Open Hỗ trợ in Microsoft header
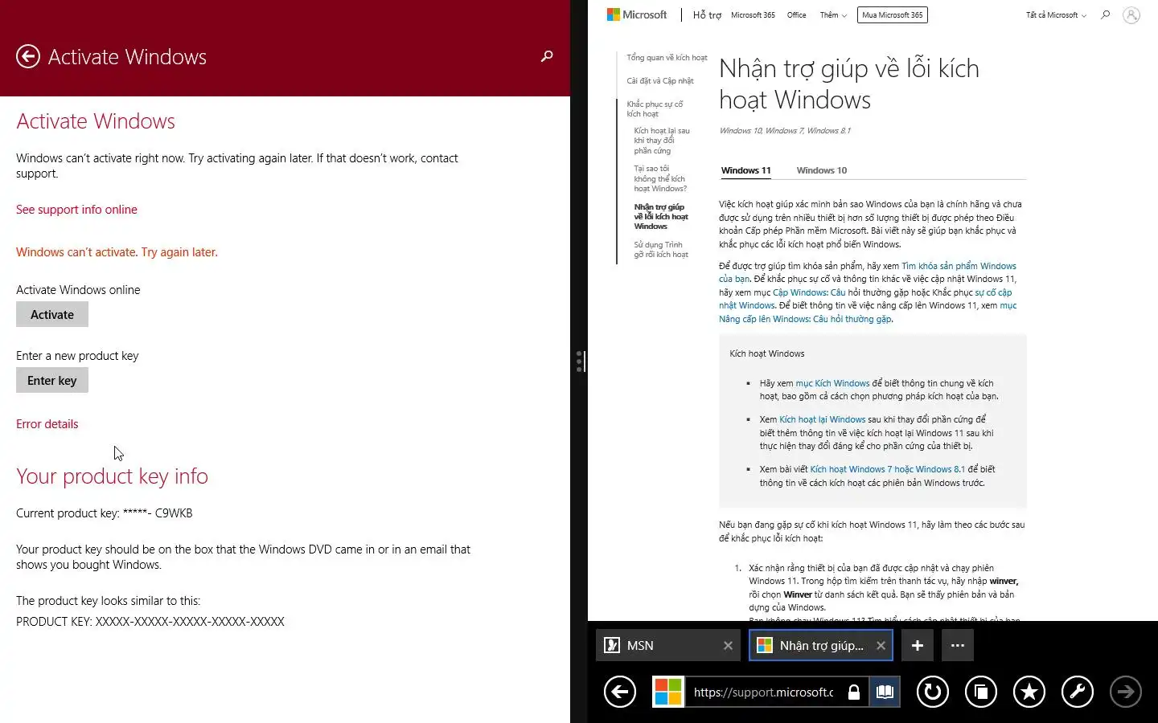Viewport: 1158px width, 723px height. point(707,15)
